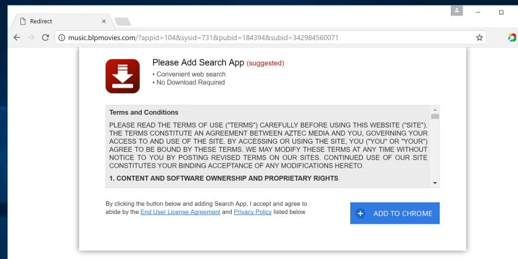Click the ADD TO CHROME button
This screenshot has height=259, width=518.
click(x=395, y=213)
